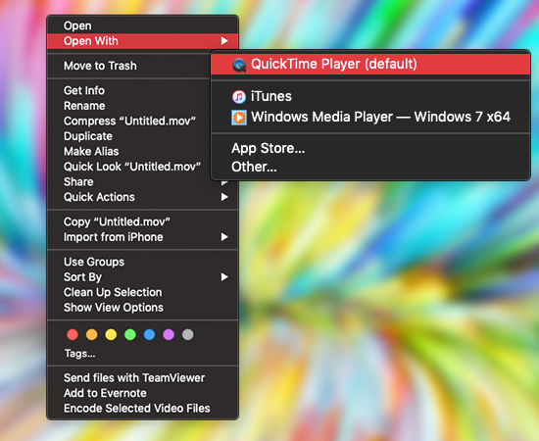Apply the gray tag color

coord(188,334)
